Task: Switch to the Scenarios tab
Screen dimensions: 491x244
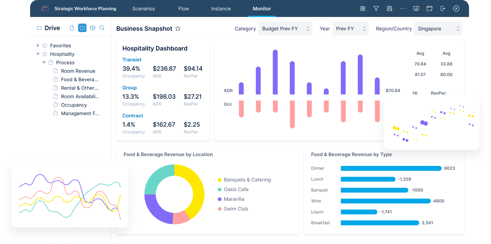Action: click(144, 9)
